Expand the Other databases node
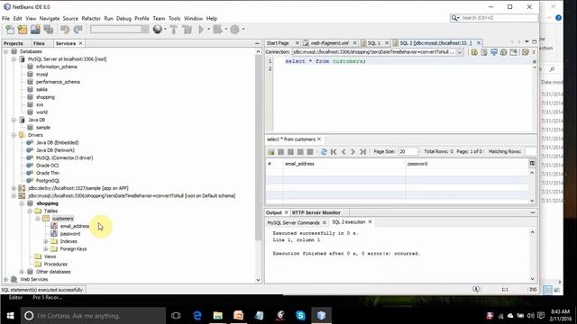The width and height of the screenshot is (577, 324). click(x=22, y=272)
